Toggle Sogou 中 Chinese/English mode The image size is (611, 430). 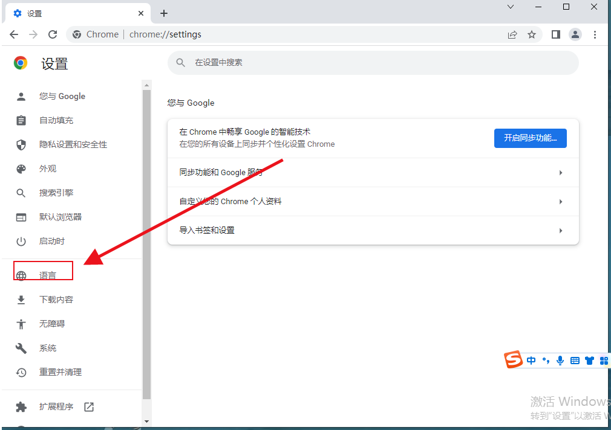531,361
